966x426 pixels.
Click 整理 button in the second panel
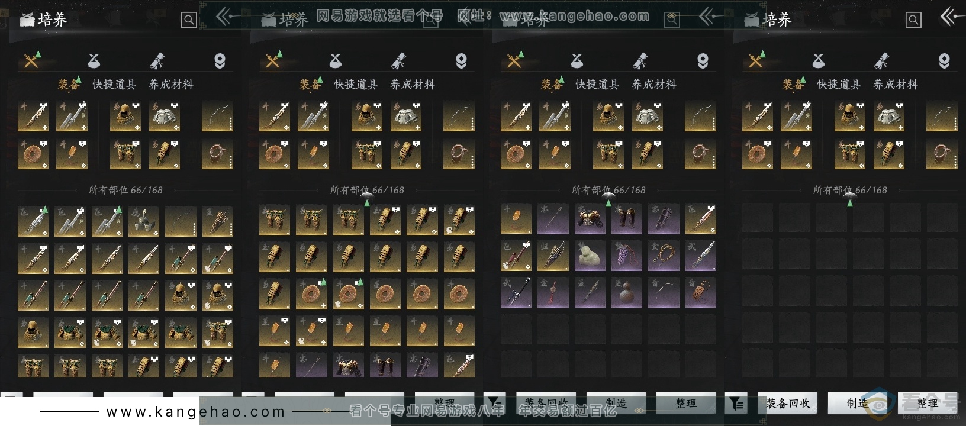coord(445,403)
